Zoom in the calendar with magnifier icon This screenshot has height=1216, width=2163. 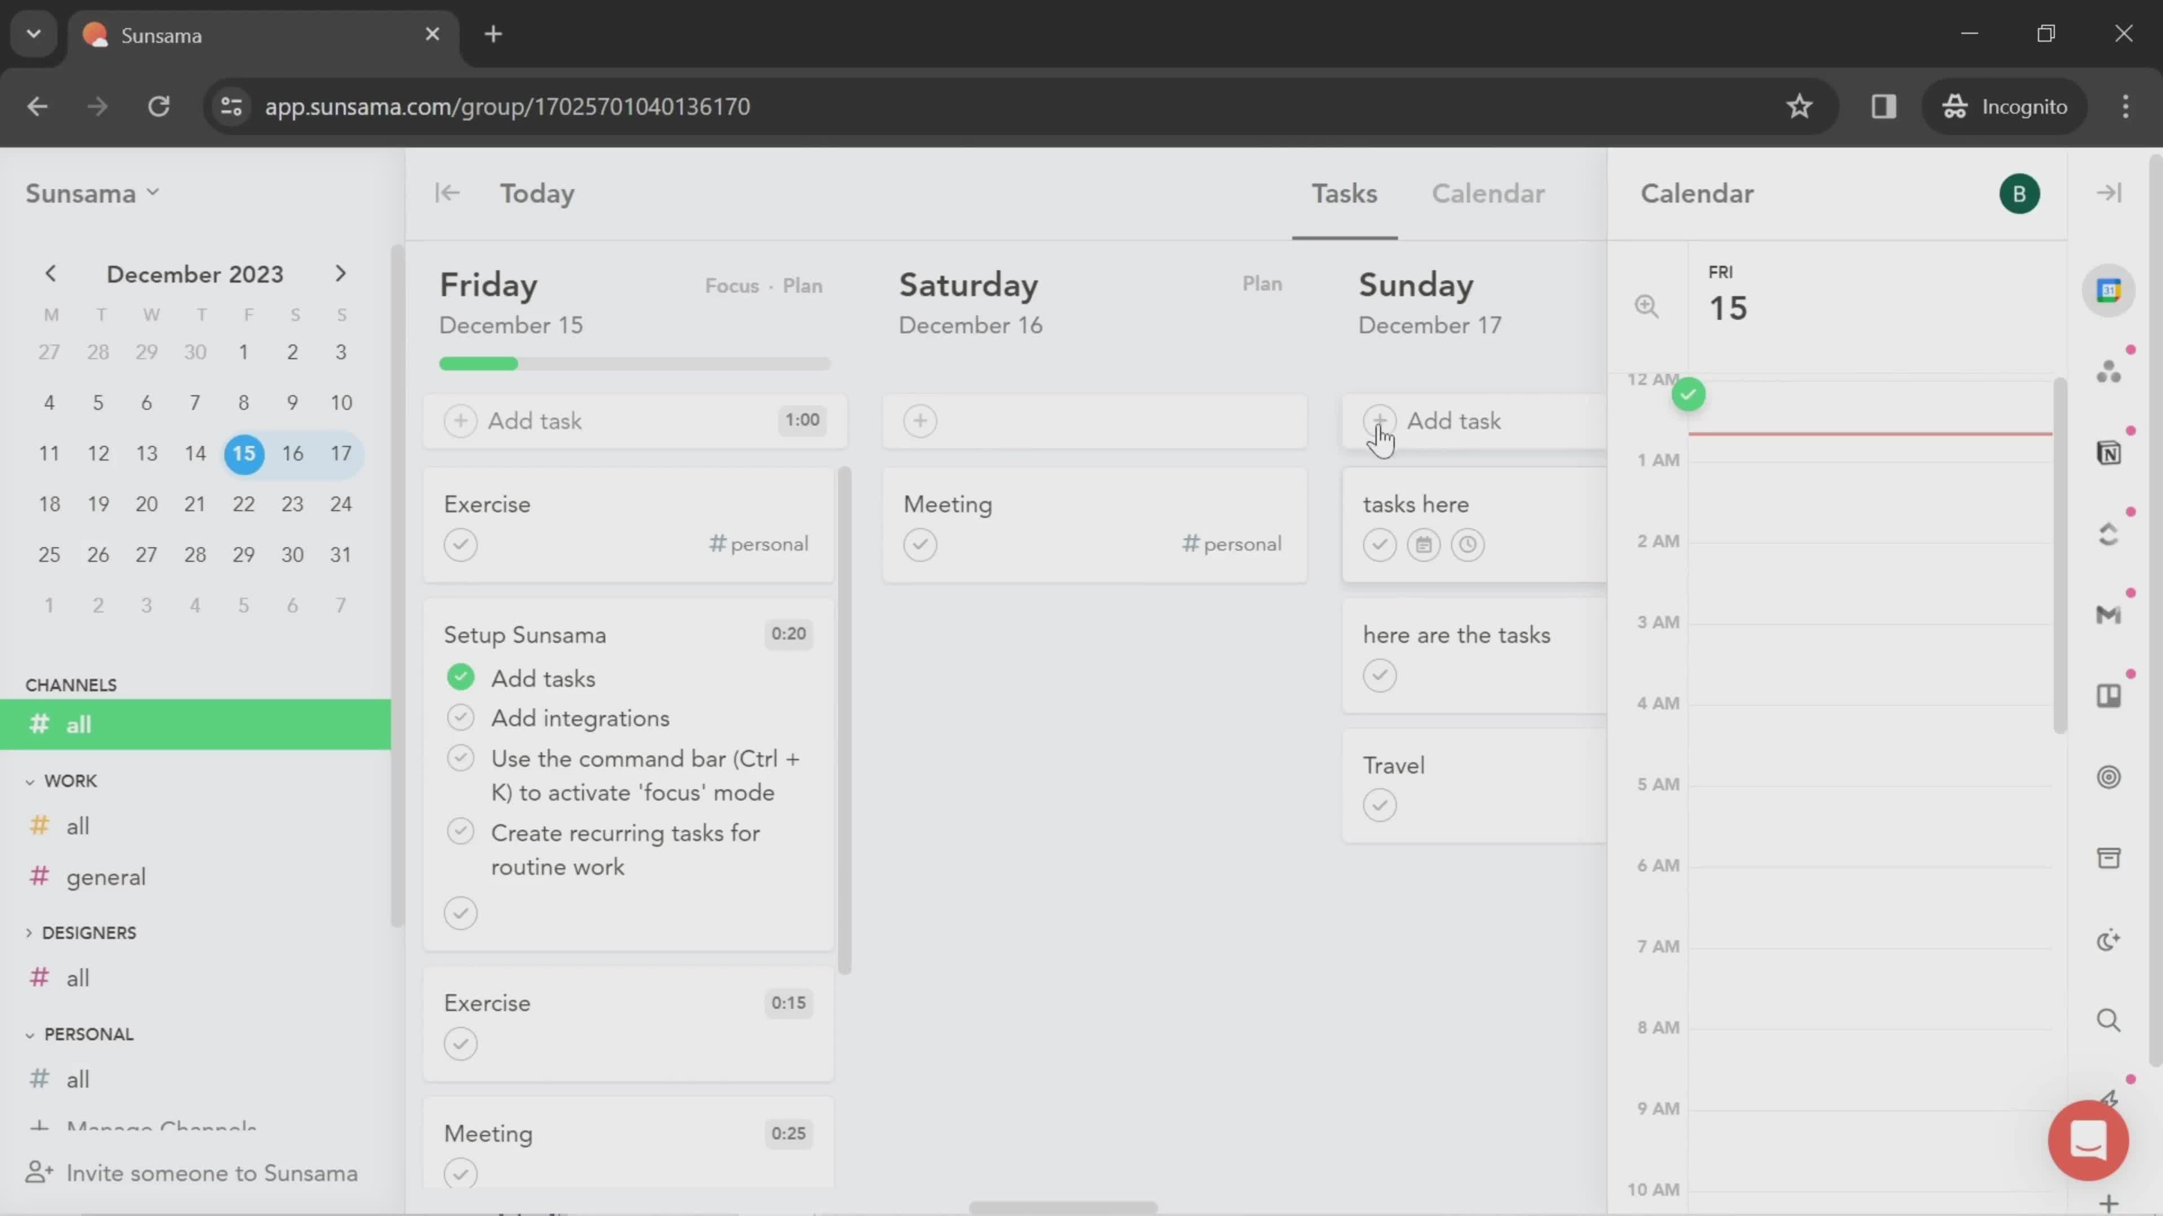[x=1646, y=306]
